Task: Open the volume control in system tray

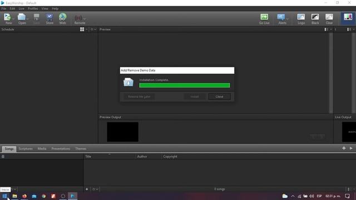Action: coord(311,196)
